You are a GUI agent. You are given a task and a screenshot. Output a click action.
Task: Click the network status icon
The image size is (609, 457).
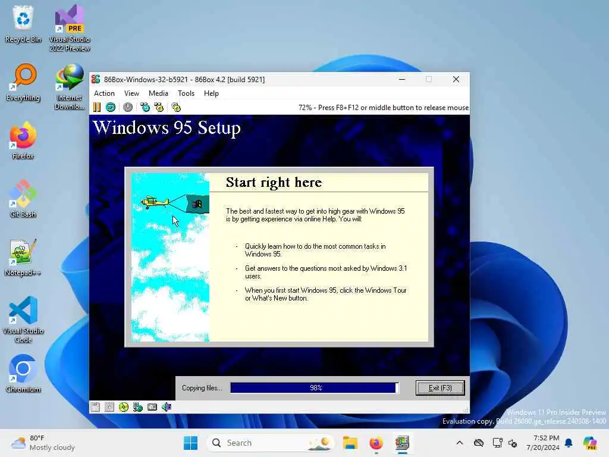(x=138, y=407)
